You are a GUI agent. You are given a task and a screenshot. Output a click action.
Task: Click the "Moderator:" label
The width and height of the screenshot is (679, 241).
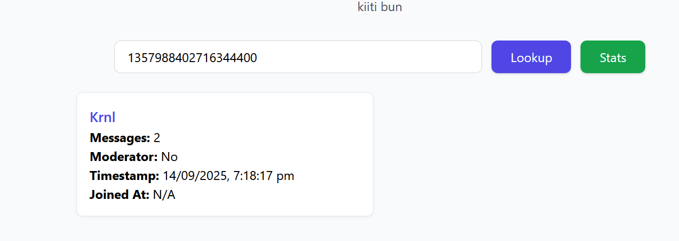[124, 157]
